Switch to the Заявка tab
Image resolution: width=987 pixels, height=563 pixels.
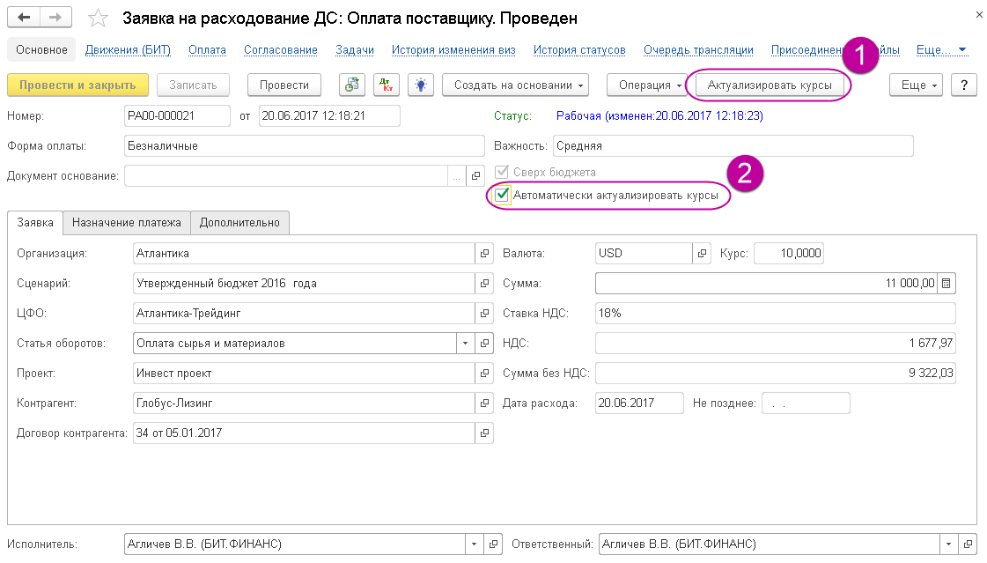[35, 222]
